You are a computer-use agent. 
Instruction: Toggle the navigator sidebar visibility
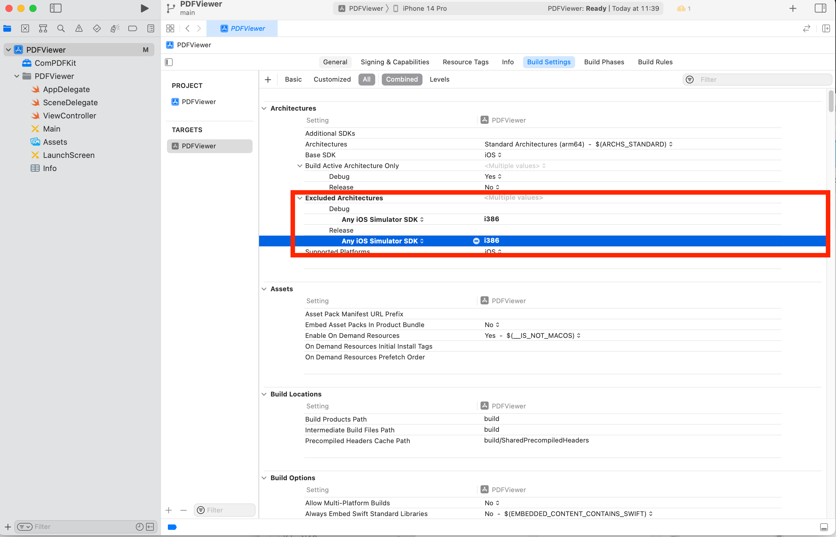pyautogui.click(x=55, y=8)
